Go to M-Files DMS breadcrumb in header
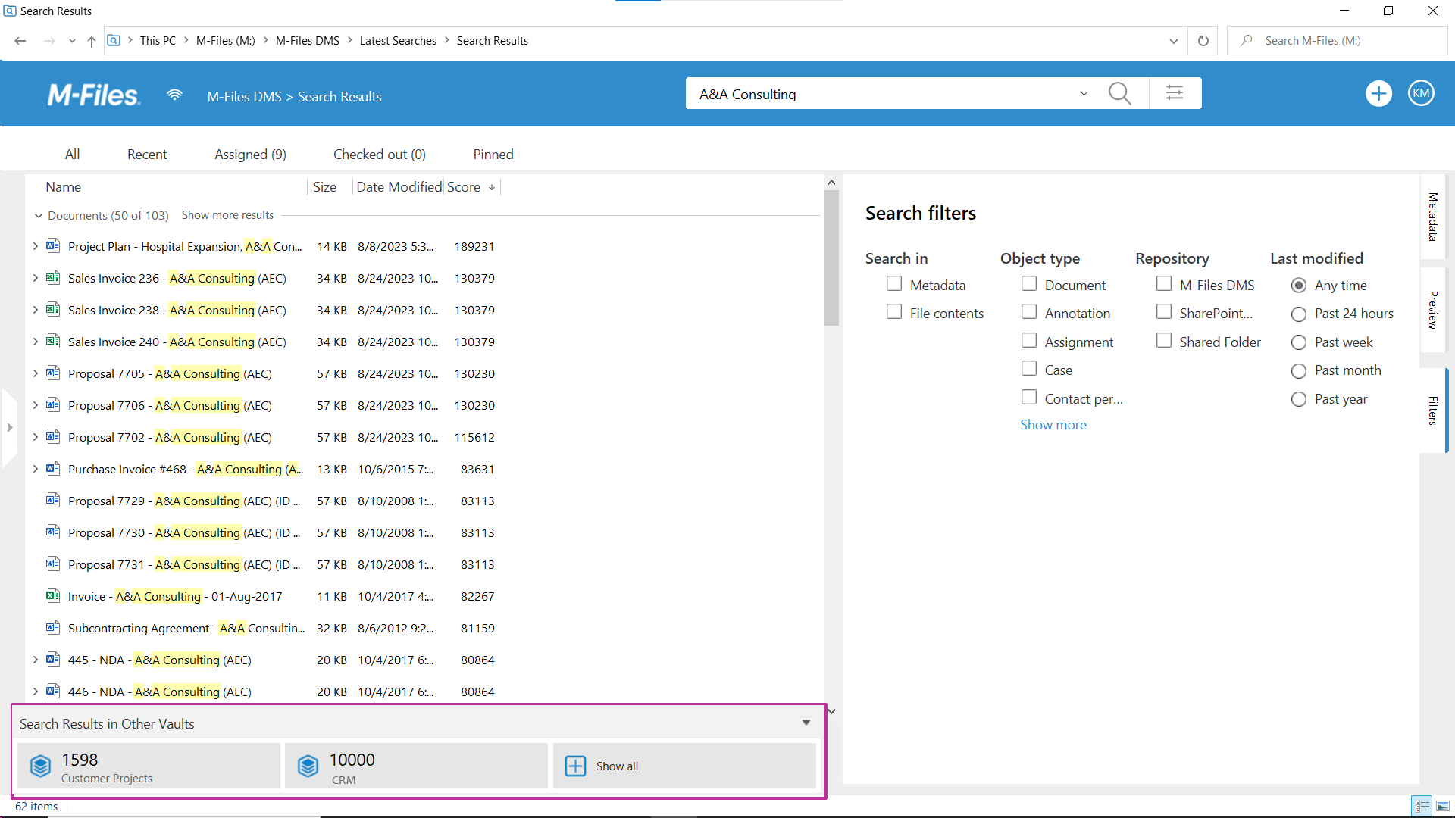Screen dimensions: 1455x818 (x=244, y=97)
